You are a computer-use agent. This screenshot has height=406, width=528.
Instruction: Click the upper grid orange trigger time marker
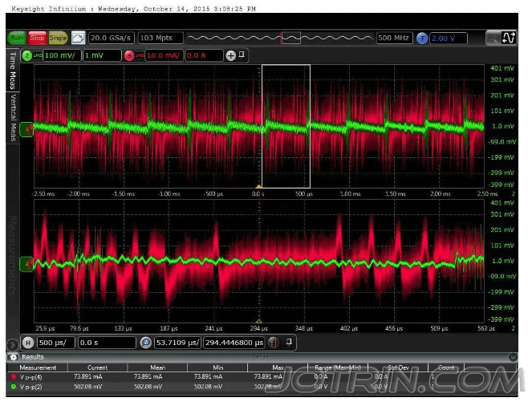point(258,186)
